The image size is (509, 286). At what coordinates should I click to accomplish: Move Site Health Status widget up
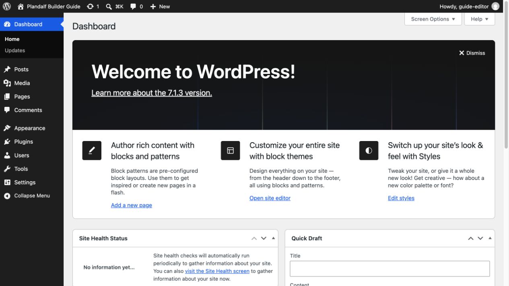(254, 238)
